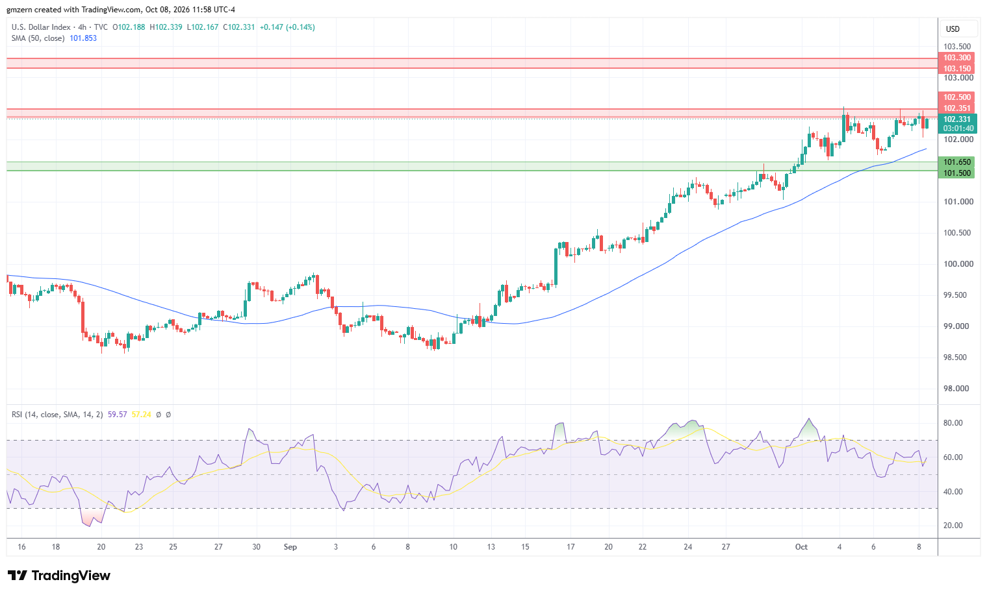Click the 103.500 price axis value
987x595 pixels.
click(x=958, y=47)
